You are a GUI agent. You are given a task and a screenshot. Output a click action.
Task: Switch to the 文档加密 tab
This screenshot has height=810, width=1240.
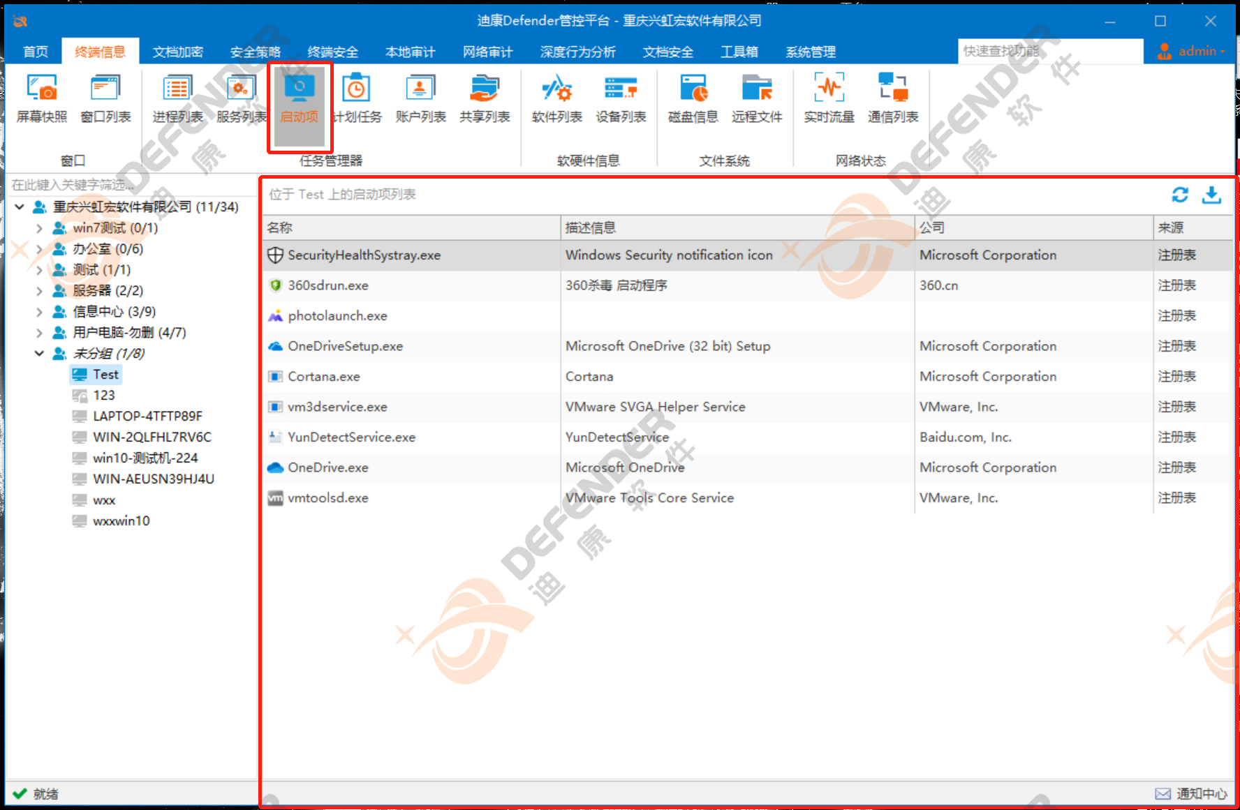pyautogui.click(x=178, y=52)
